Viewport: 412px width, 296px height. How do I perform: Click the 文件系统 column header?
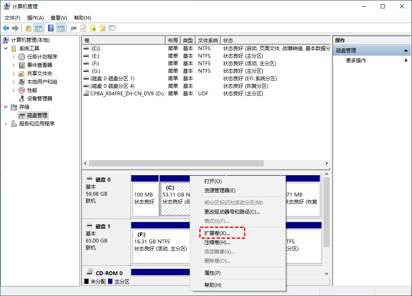tap(208, 41)
